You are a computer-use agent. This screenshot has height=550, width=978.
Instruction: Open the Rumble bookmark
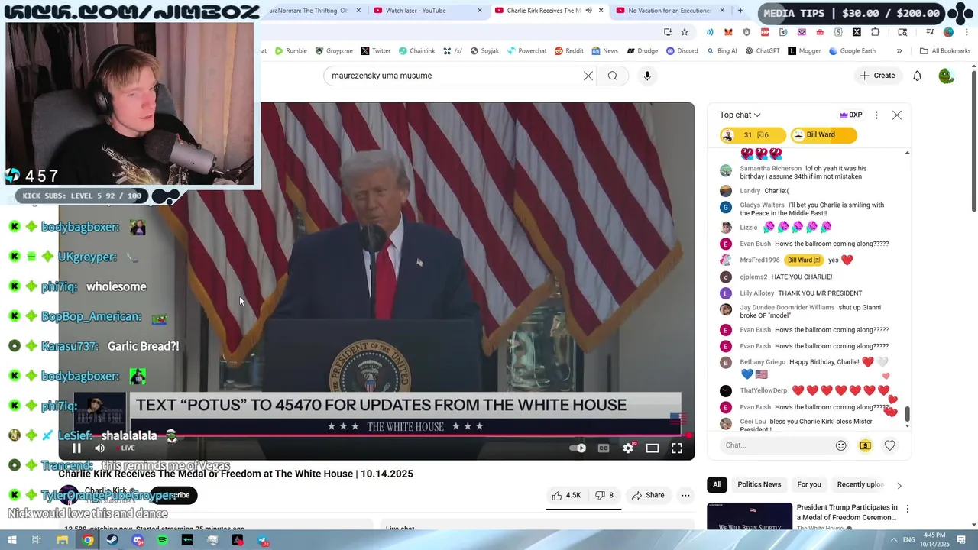pyautogui.click(x=291, y=51)
